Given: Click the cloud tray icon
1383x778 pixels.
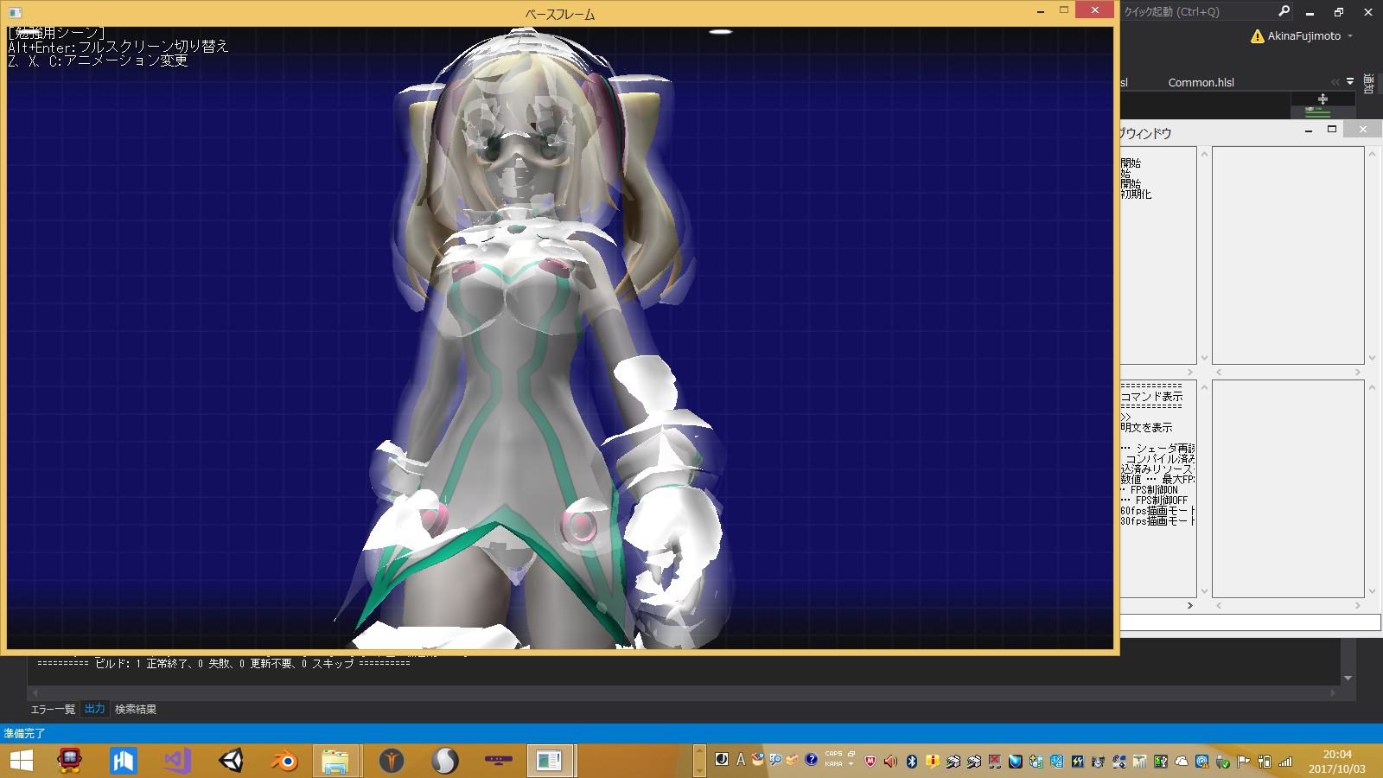Looking at the screenshot, I should tap(1182, 762).
